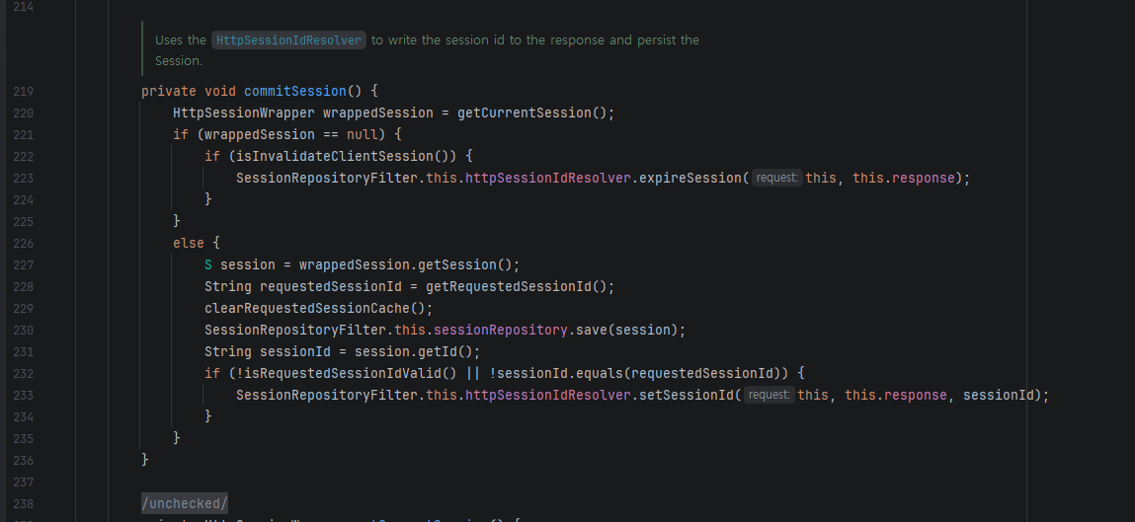Click line number 226 in the gutter
Image resolution: width=1135 pixels, height=522 pixels.
23,243
